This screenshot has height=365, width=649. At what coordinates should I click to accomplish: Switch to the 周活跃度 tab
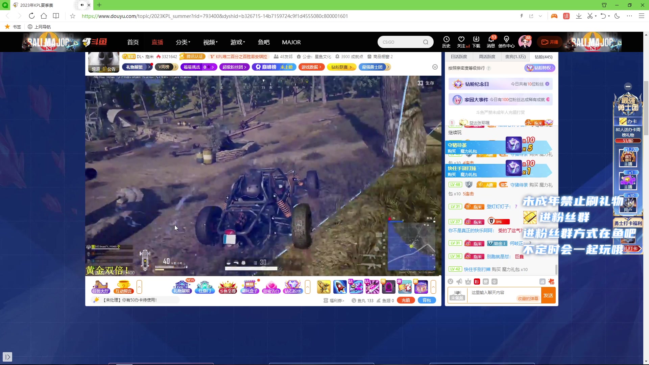pyautogui.click(x=487, y=57)
